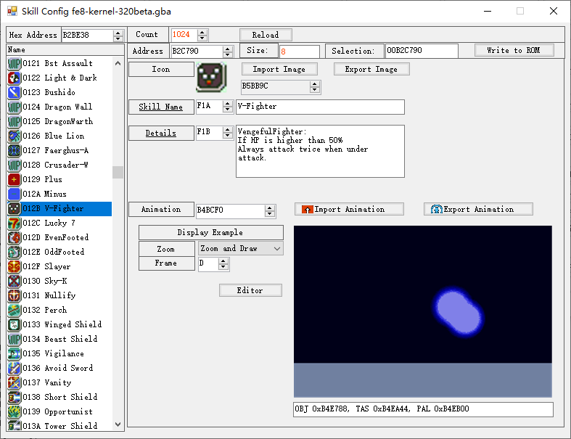571x439 pixels.
Task: Click the Export Image button
Action: pos(371,69)
